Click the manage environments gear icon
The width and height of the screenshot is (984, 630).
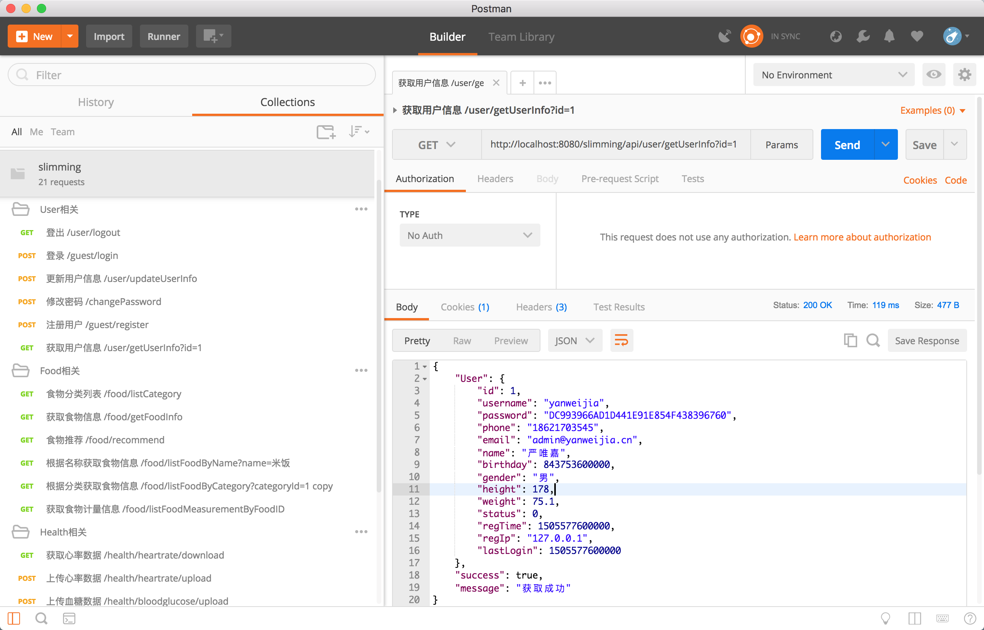click(x=964, y=75)
